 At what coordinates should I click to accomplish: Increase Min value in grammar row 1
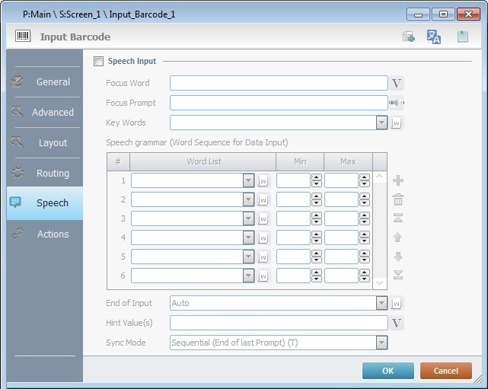pyautogui.click(x=317, y=177)
